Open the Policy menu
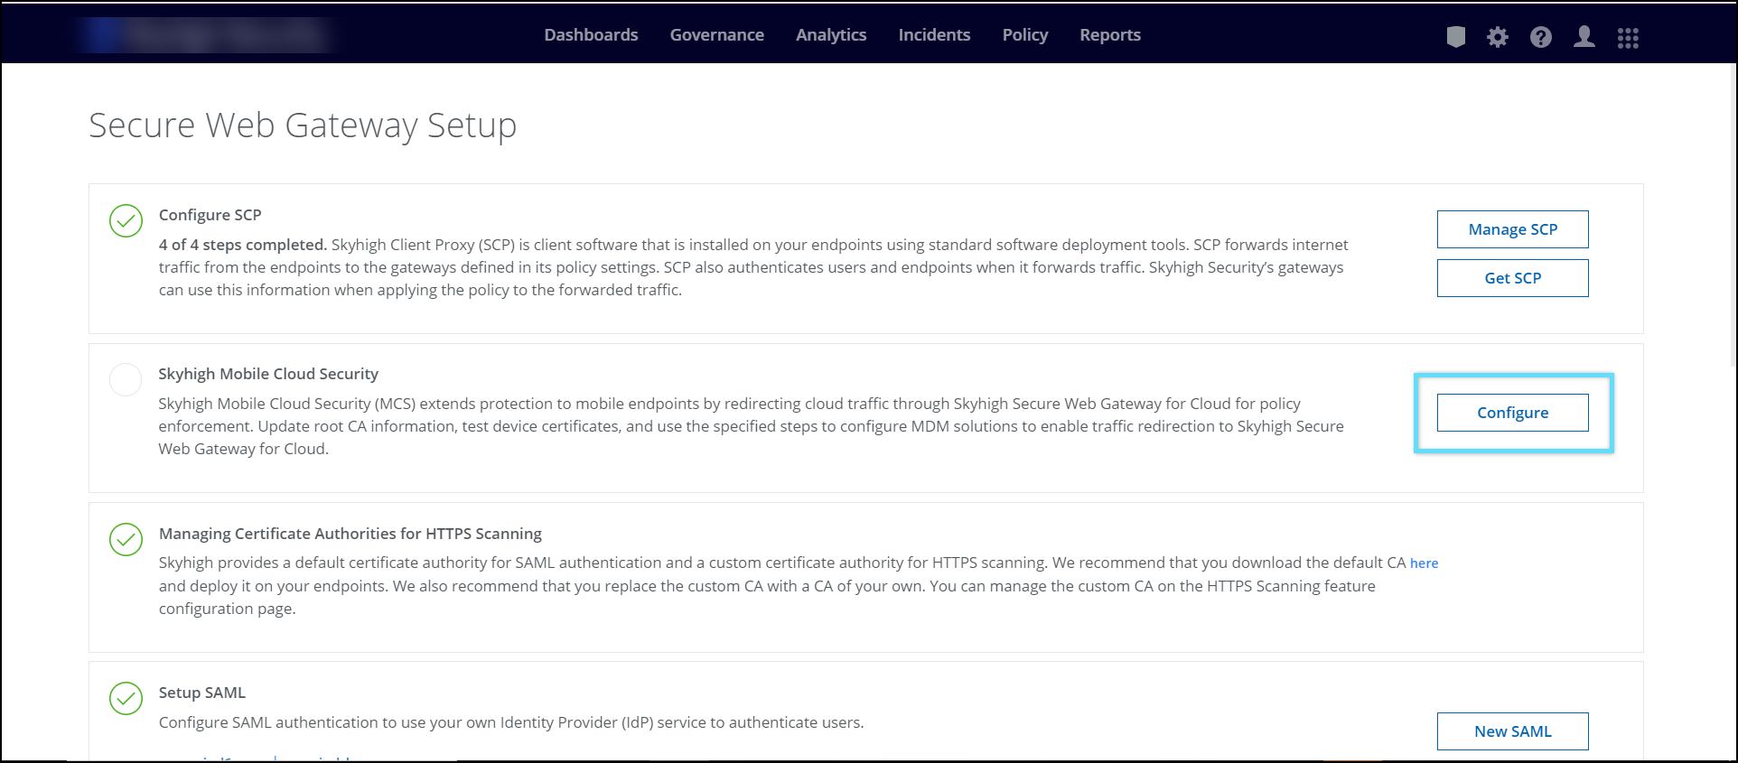 click(x=1024, y=35)
